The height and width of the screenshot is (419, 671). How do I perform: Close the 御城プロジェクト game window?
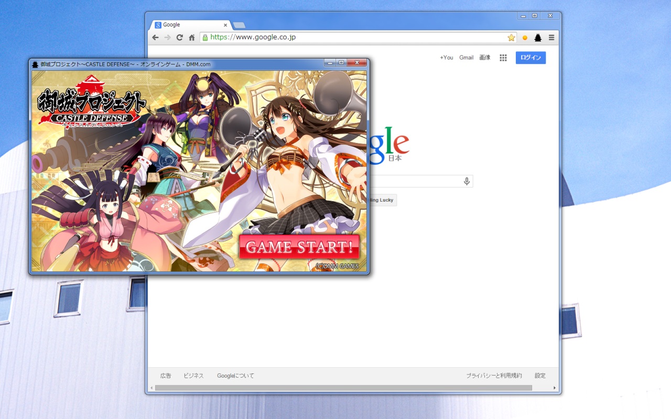pos(357,63)
